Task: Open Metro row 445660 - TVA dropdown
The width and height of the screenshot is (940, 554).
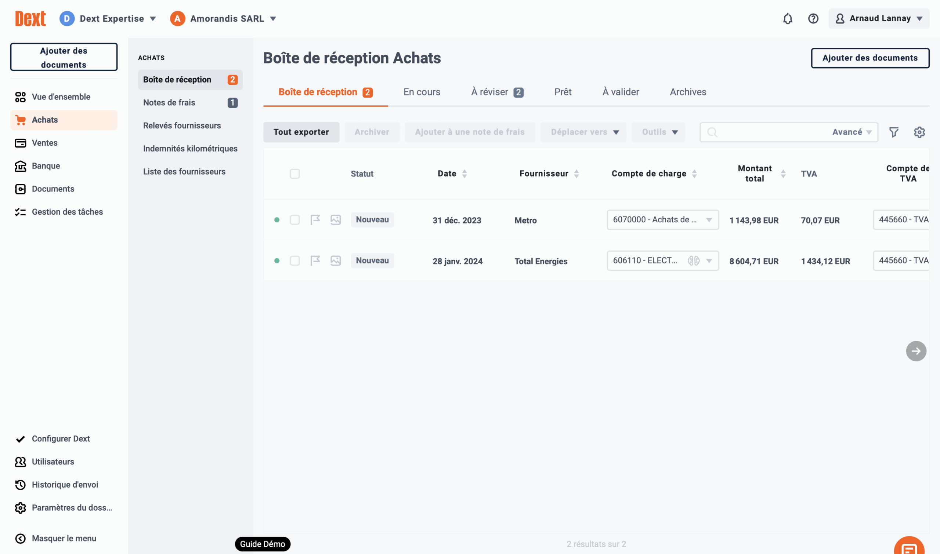Action: 900,219
